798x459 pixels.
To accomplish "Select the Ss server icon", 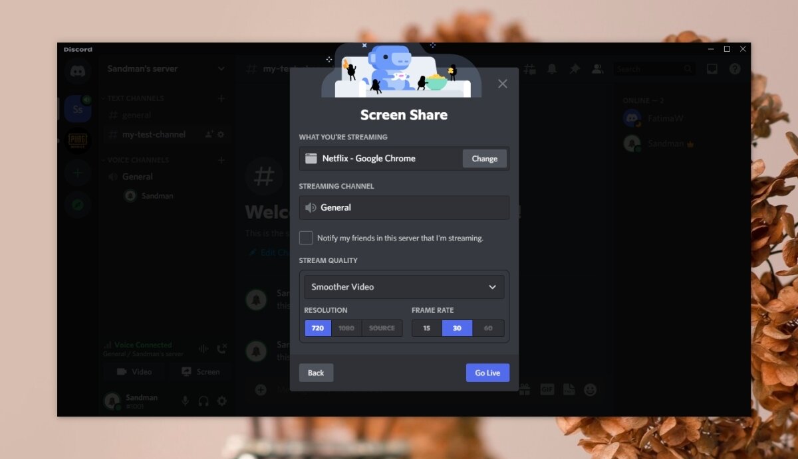I will [x=78, y=109].
